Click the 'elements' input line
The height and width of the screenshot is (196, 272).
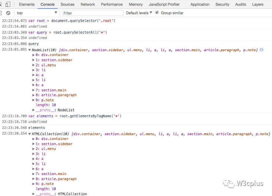[36, 128]
